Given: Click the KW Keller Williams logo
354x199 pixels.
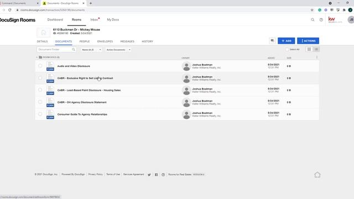Looking at the screenshot, I should point(335,20).
